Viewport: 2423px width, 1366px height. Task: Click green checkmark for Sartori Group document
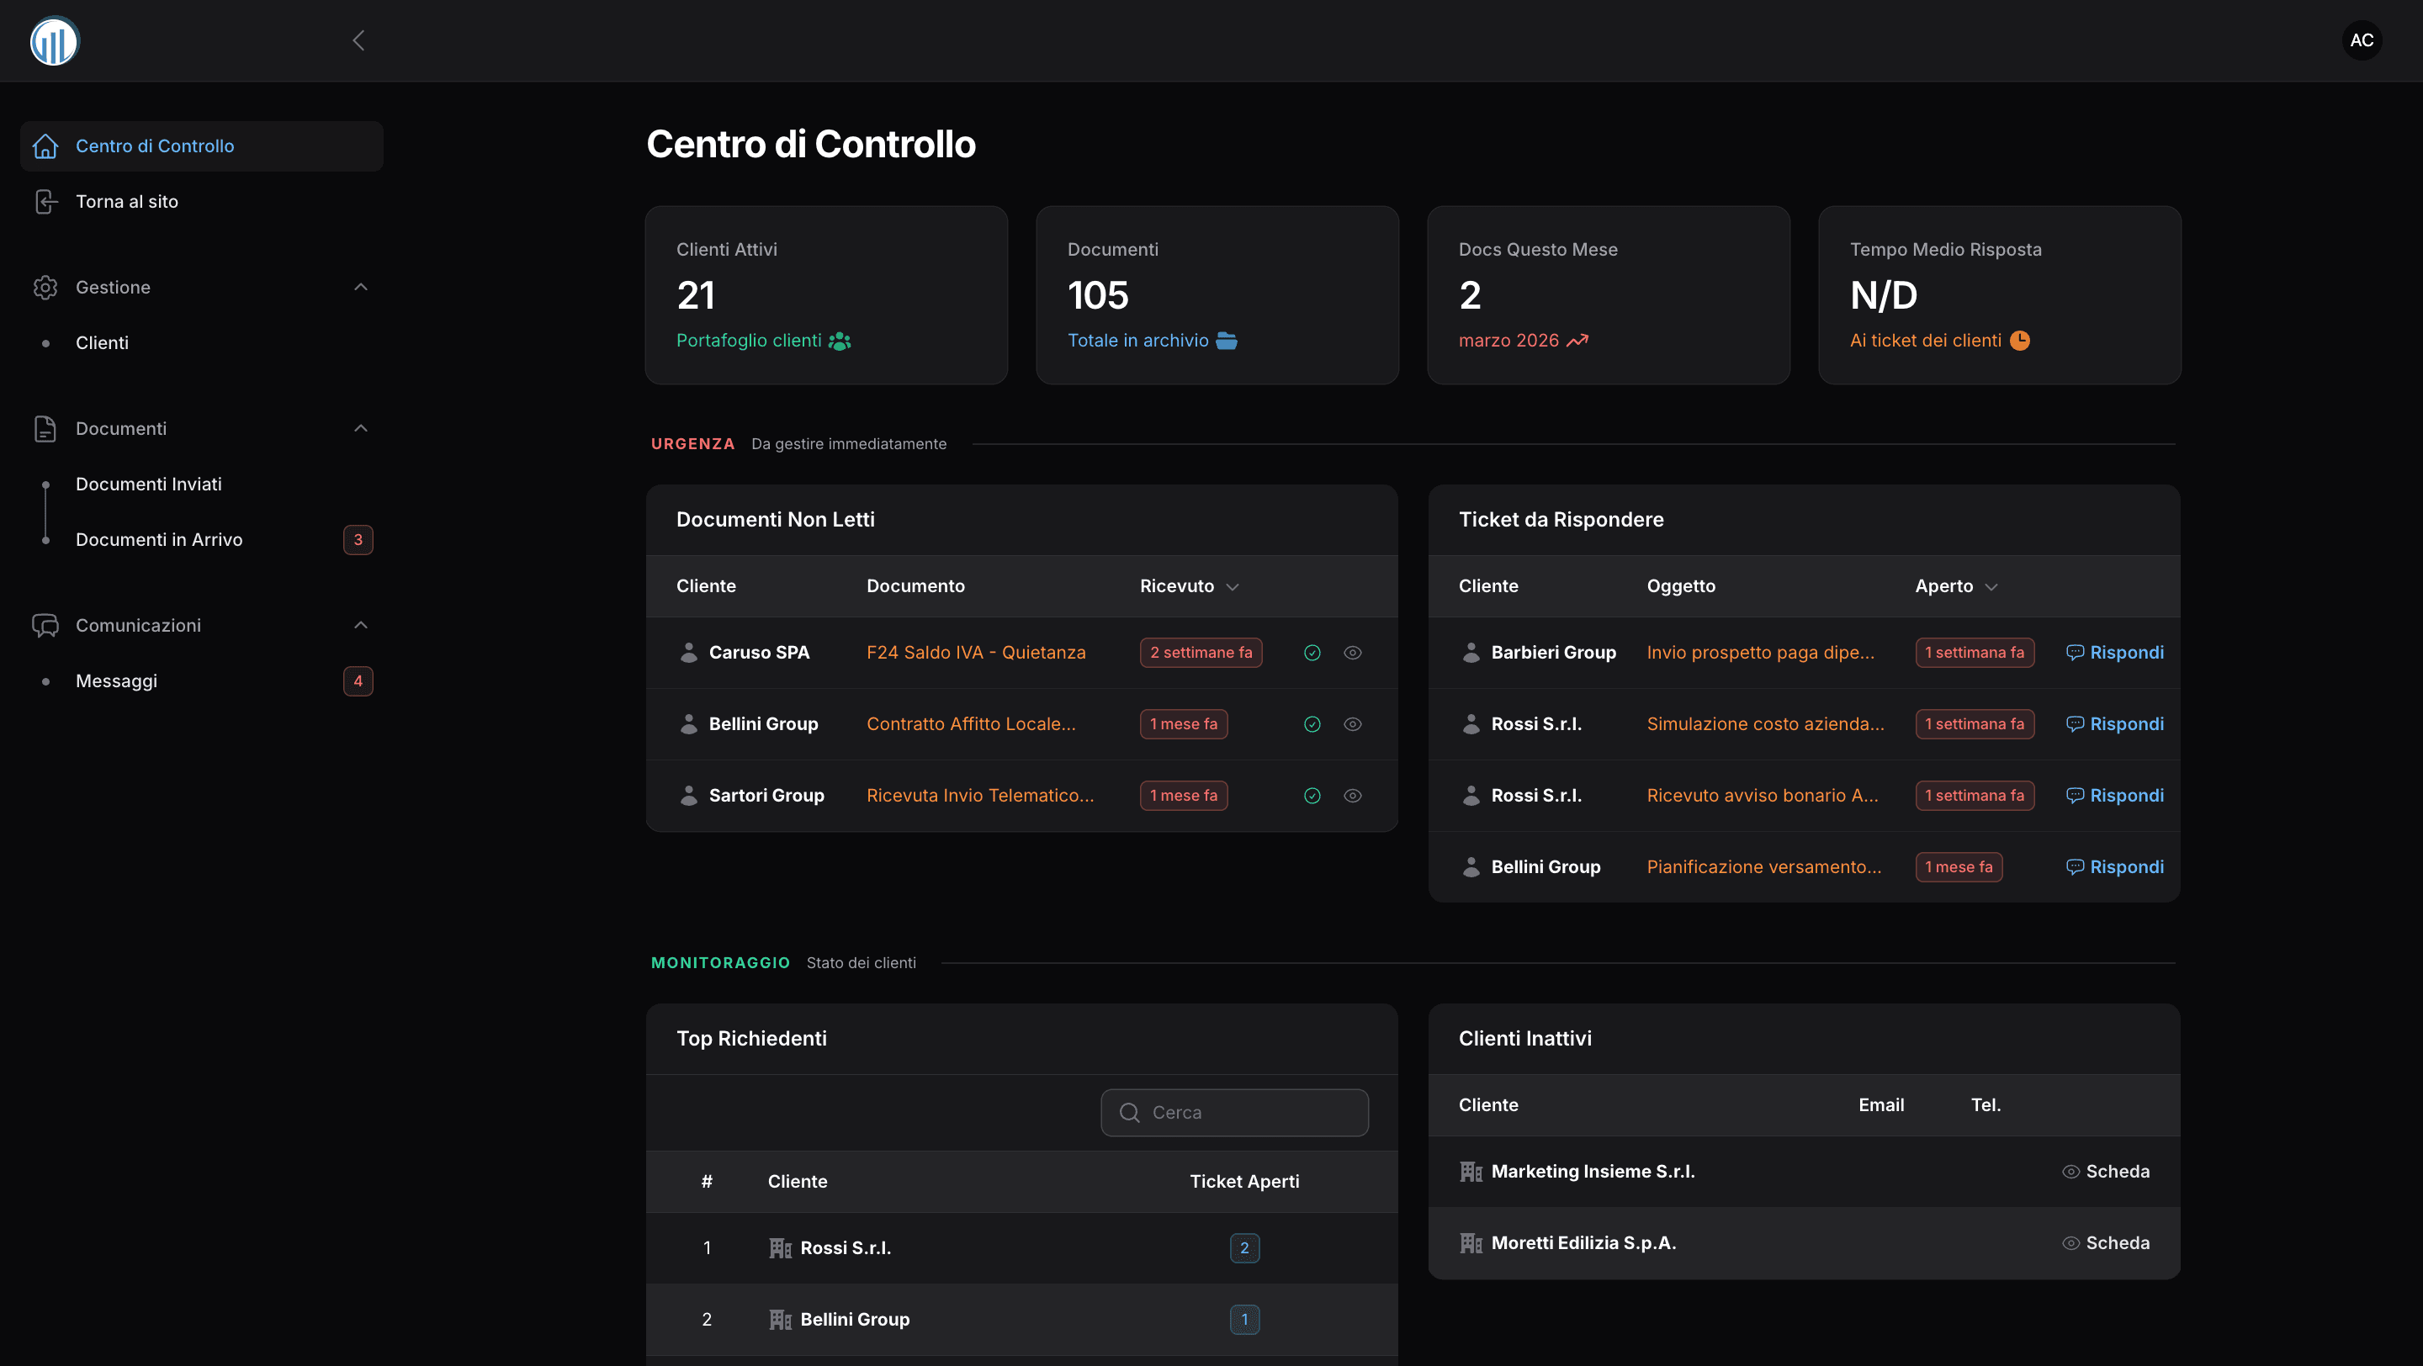[1312, 796]
